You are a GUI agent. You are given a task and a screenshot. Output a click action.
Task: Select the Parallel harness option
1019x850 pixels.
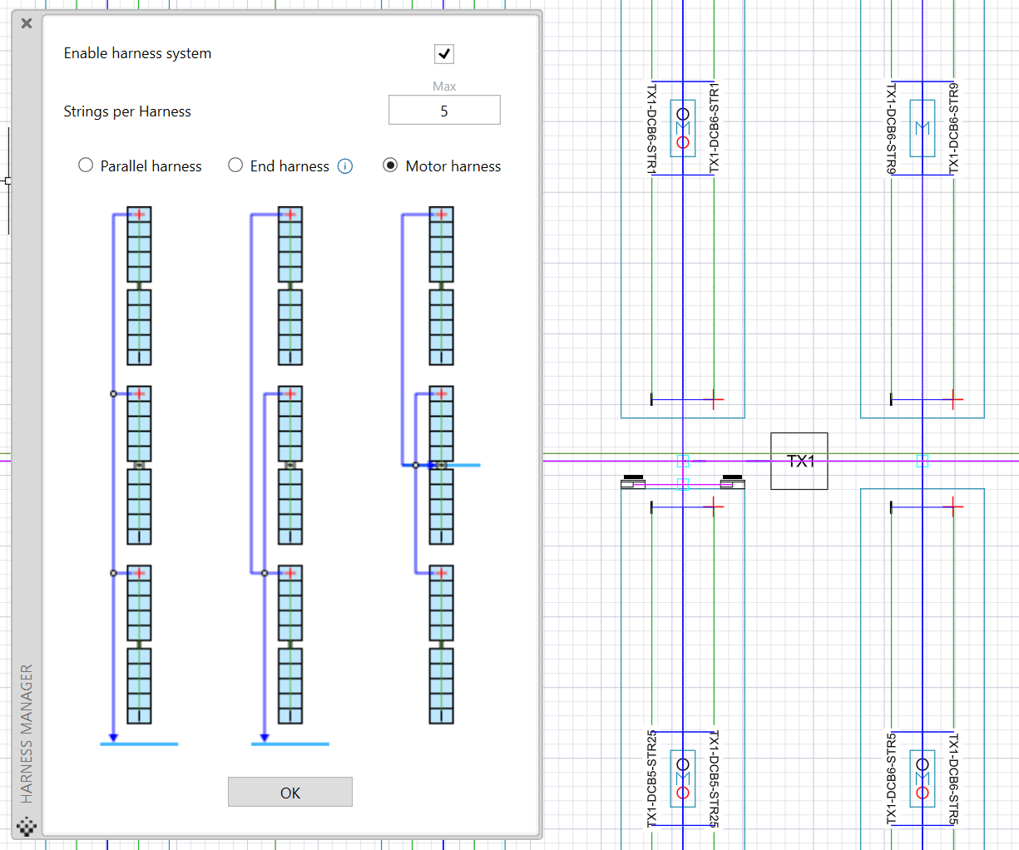click(x=86, y=166)
